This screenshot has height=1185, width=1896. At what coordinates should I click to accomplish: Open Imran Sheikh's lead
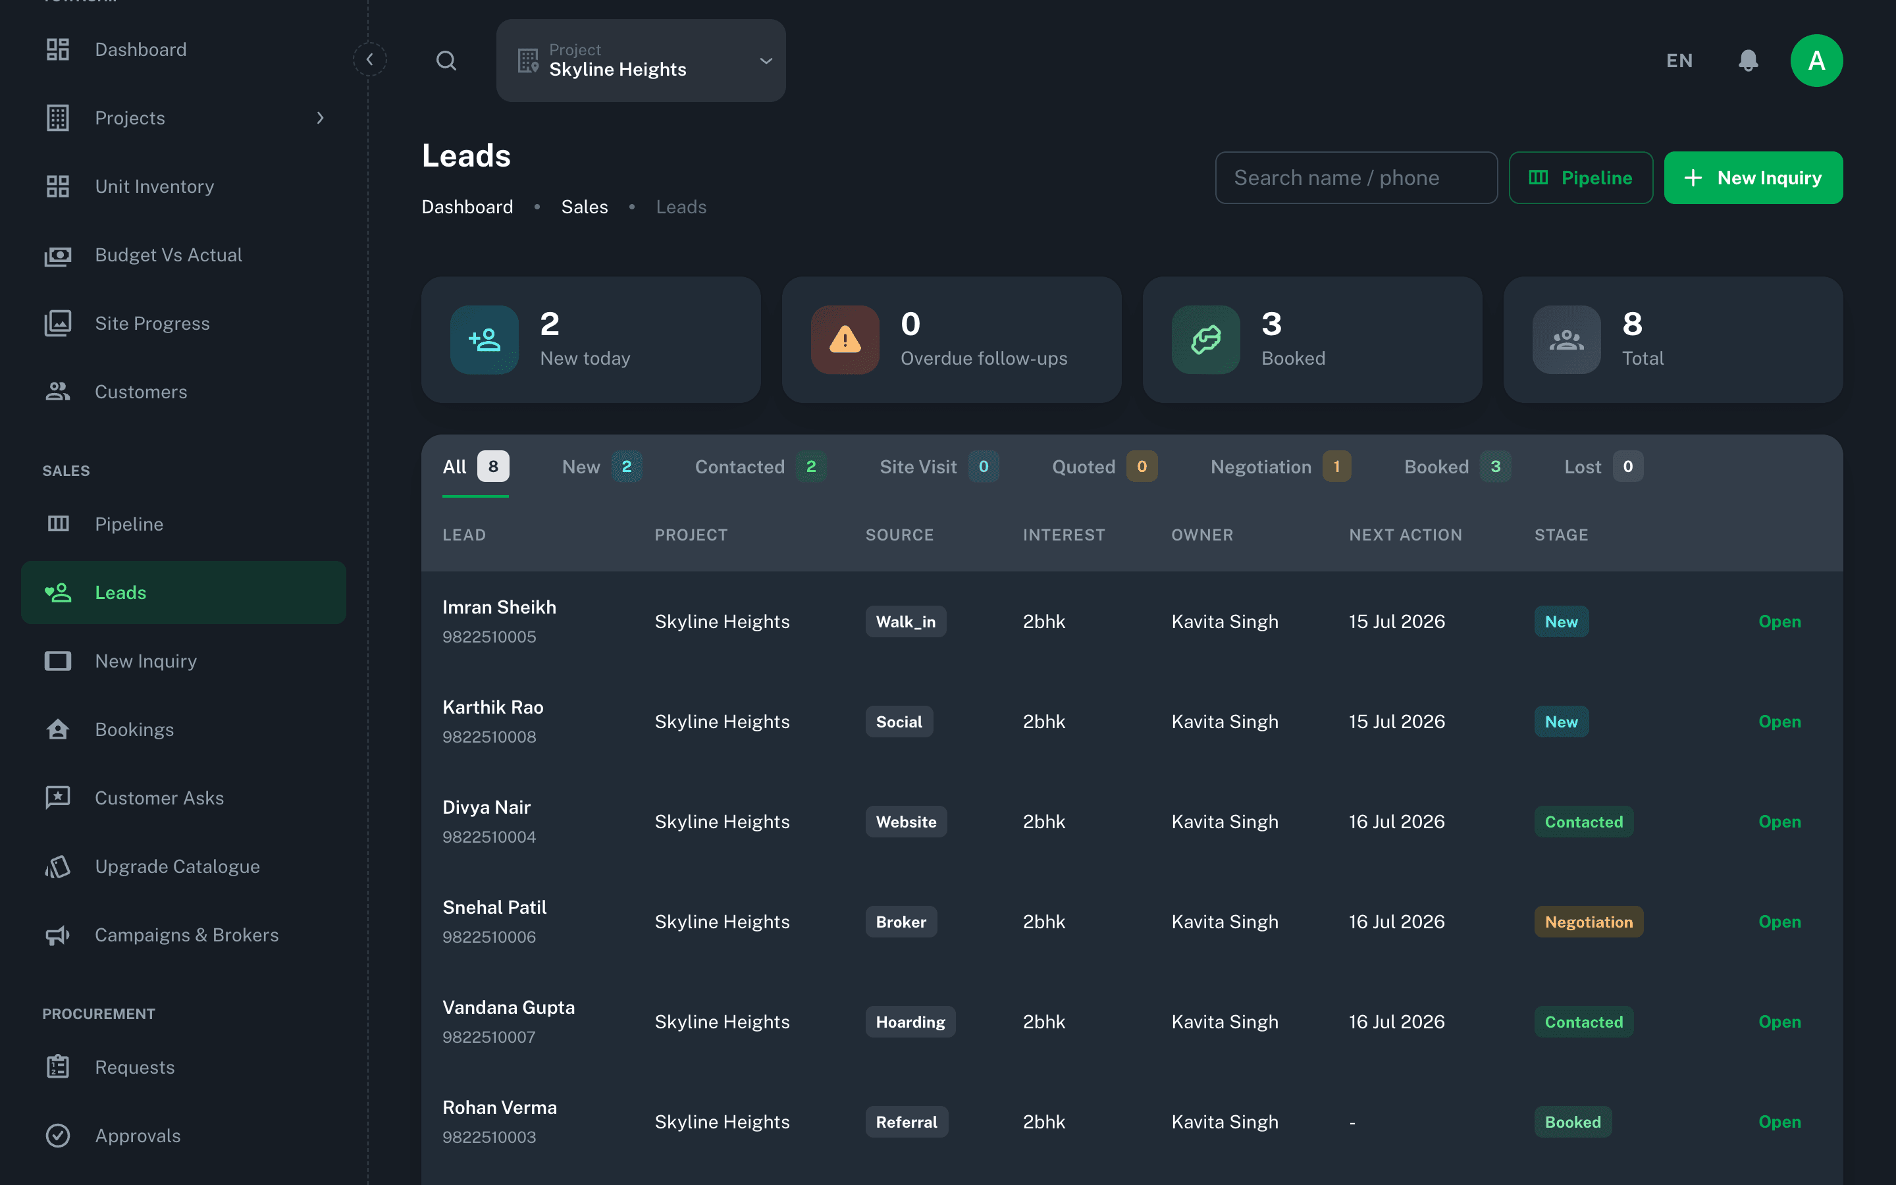[x=1779, y=621]
